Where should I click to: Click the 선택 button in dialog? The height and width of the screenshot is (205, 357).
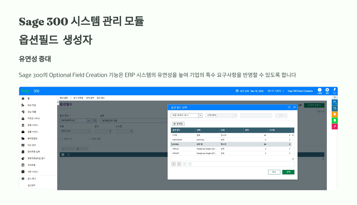(x=288, y=172)
